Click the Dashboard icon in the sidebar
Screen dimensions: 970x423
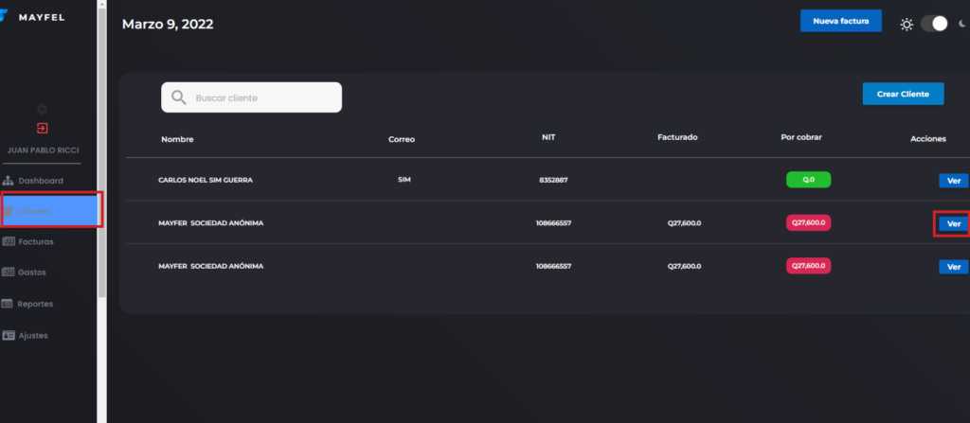coord(9,180)
